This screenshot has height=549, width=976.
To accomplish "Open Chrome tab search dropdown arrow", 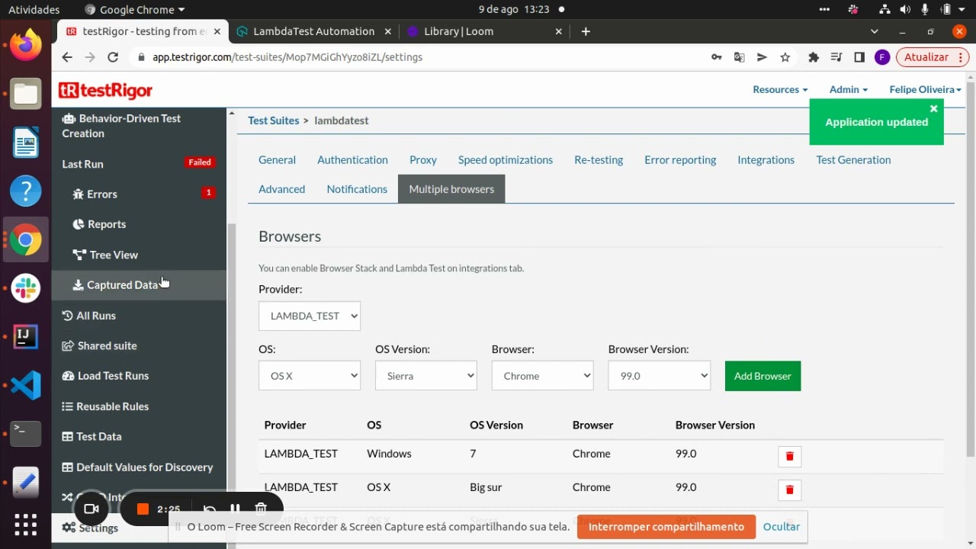I will tap(875, 31).
